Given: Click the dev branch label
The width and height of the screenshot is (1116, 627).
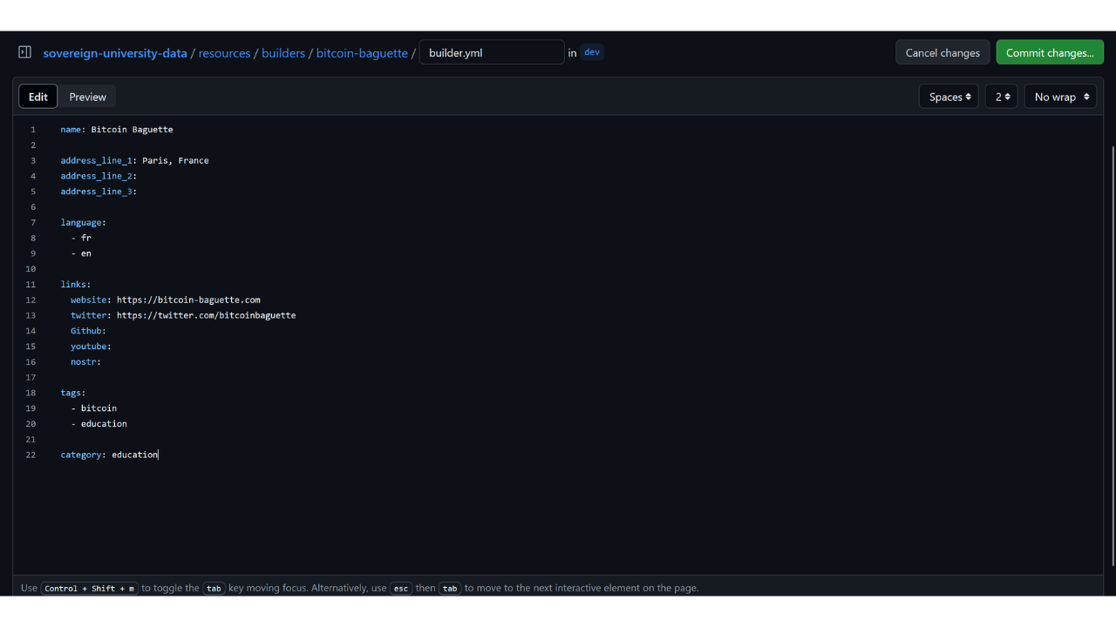Looking at the screenshot, I should (x=592, y=52).
